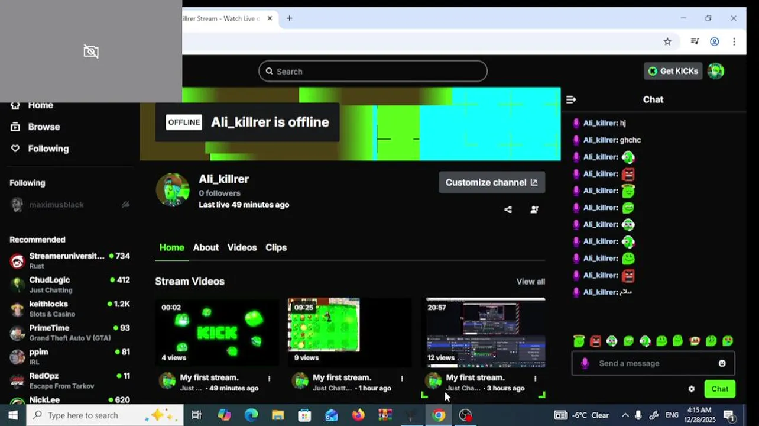
Task: Open a new Chrome tab
Action: (x=289, y=18)
